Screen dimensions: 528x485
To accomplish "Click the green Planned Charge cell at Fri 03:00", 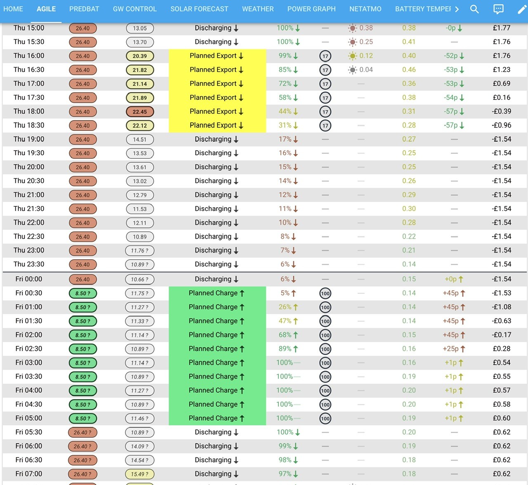I will click(217, 363).
